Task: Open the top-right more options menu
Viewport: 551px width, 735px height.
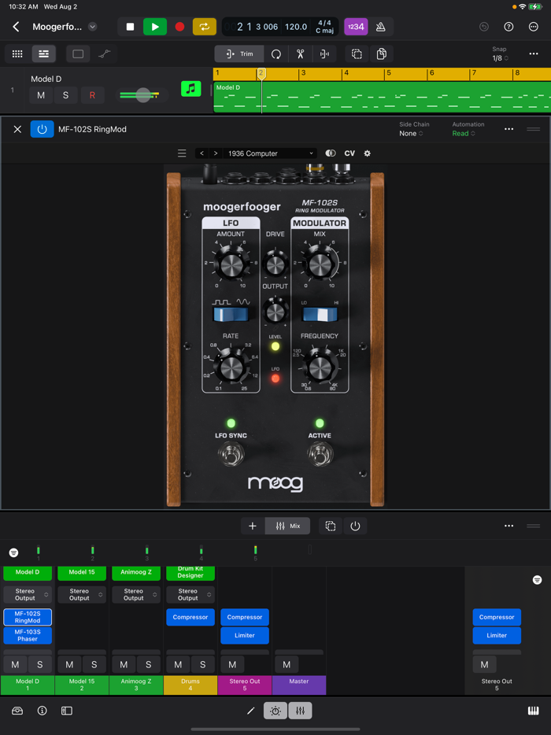Action: pyautogui.click(x=534, y=27)
